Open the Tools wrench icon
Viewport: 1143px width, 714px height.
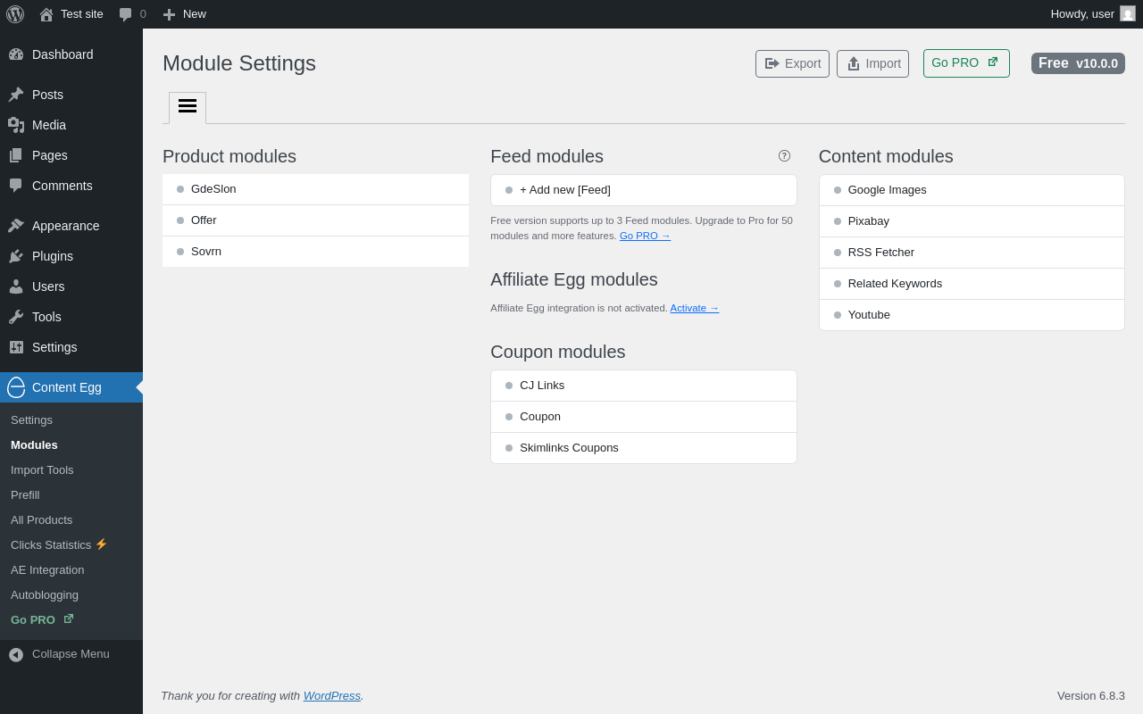16,317
